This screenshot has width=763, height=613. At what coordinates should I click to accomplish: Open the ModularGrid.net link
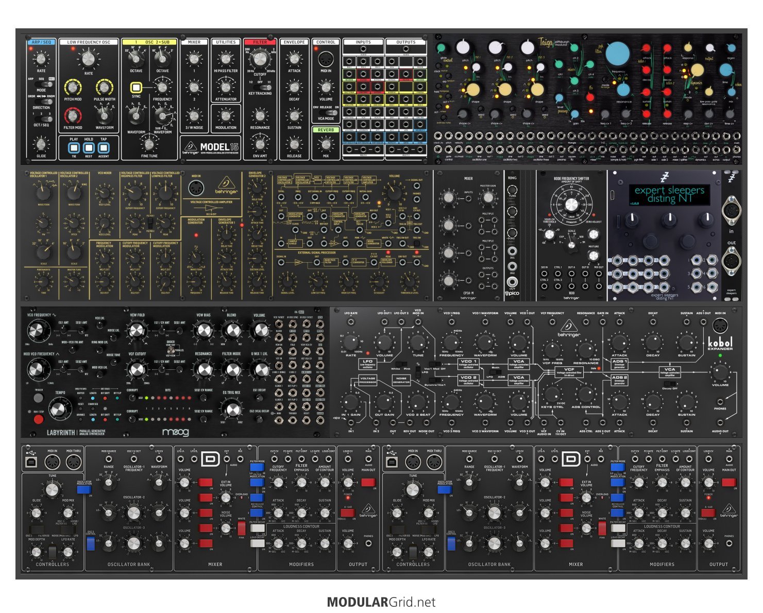[x=381, y=602]
